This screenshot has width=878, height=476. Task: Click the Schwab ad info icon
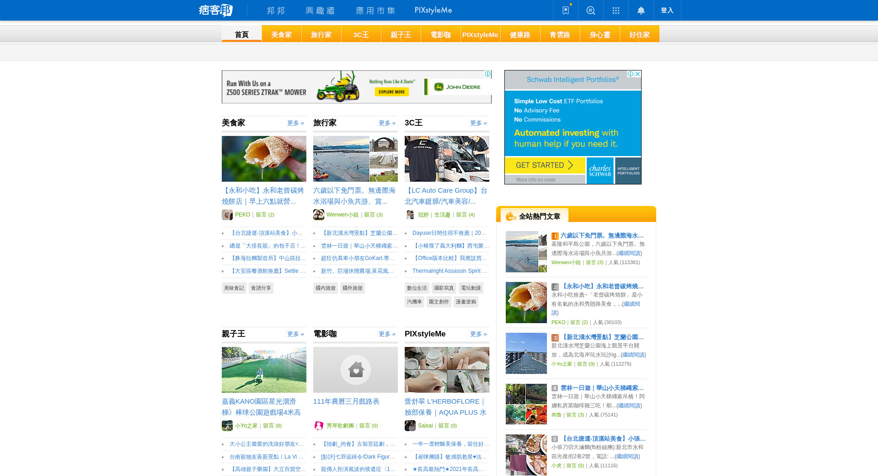pos(630,74)
